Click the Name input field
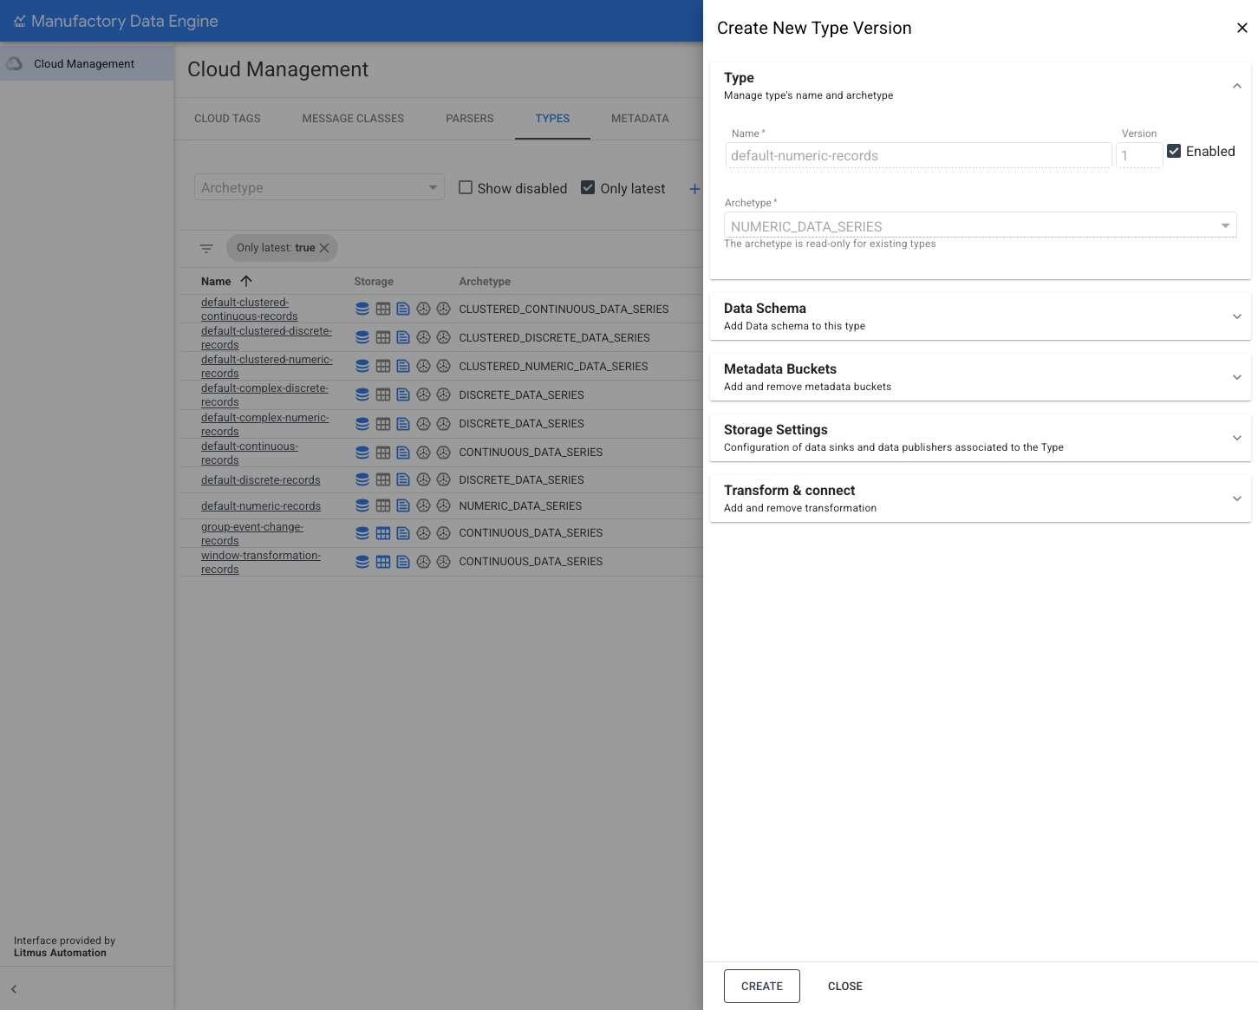The width and height of the screenshot is (1258, 1010). click(x=917, y=156)
